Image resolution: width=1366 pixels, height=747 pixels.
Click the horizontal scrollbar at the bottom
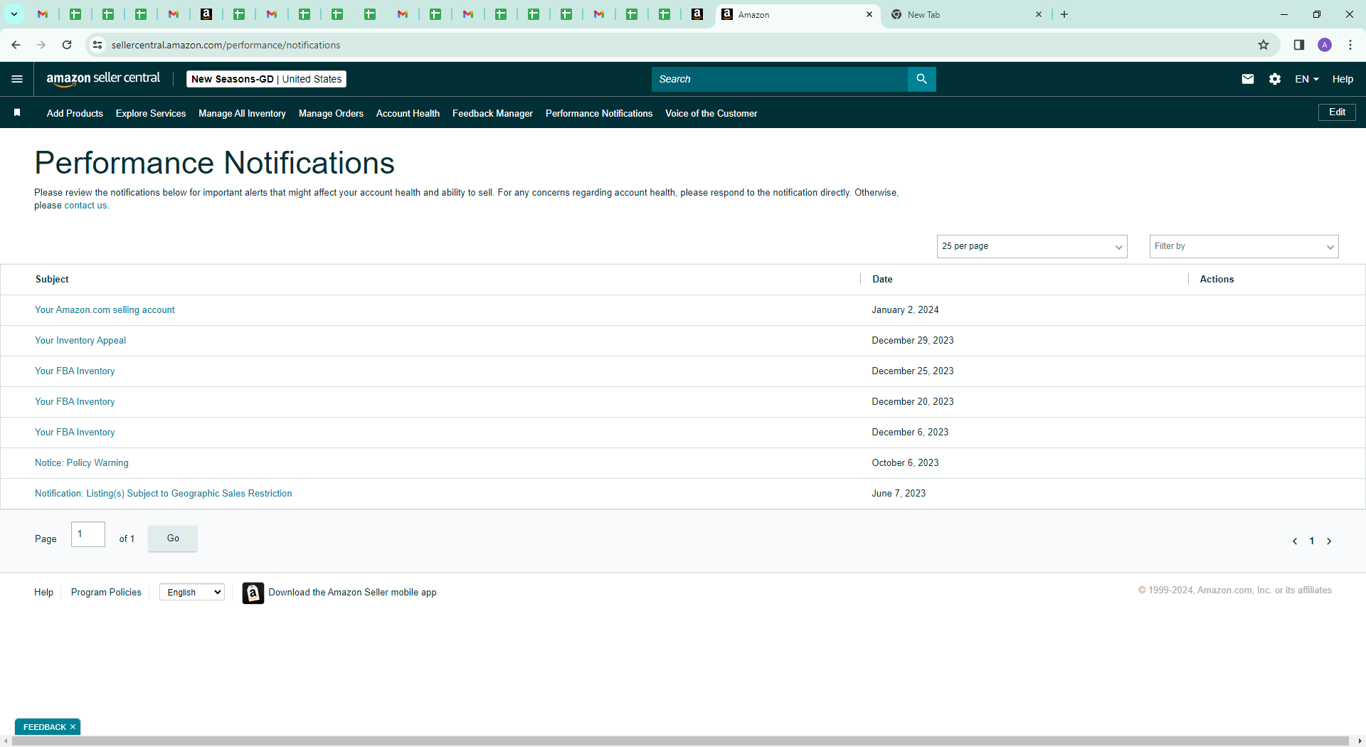681,741
